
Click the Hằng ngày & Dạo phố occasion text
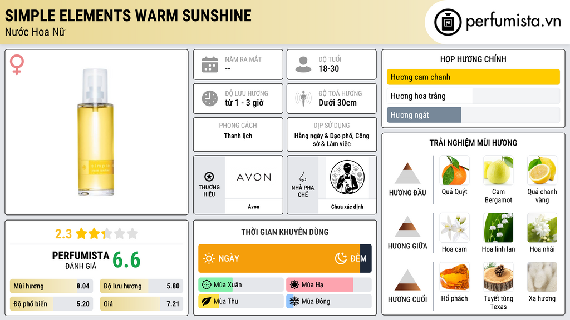[332, 139]
